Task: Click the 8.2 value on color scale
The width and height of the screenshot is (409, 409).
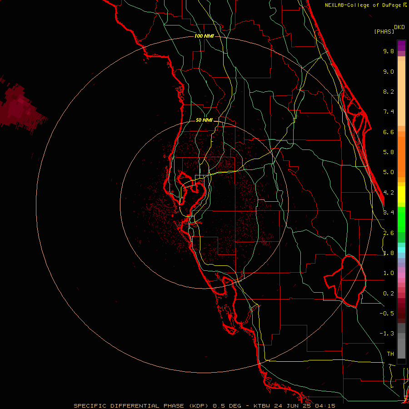Action: coord(389,91)
